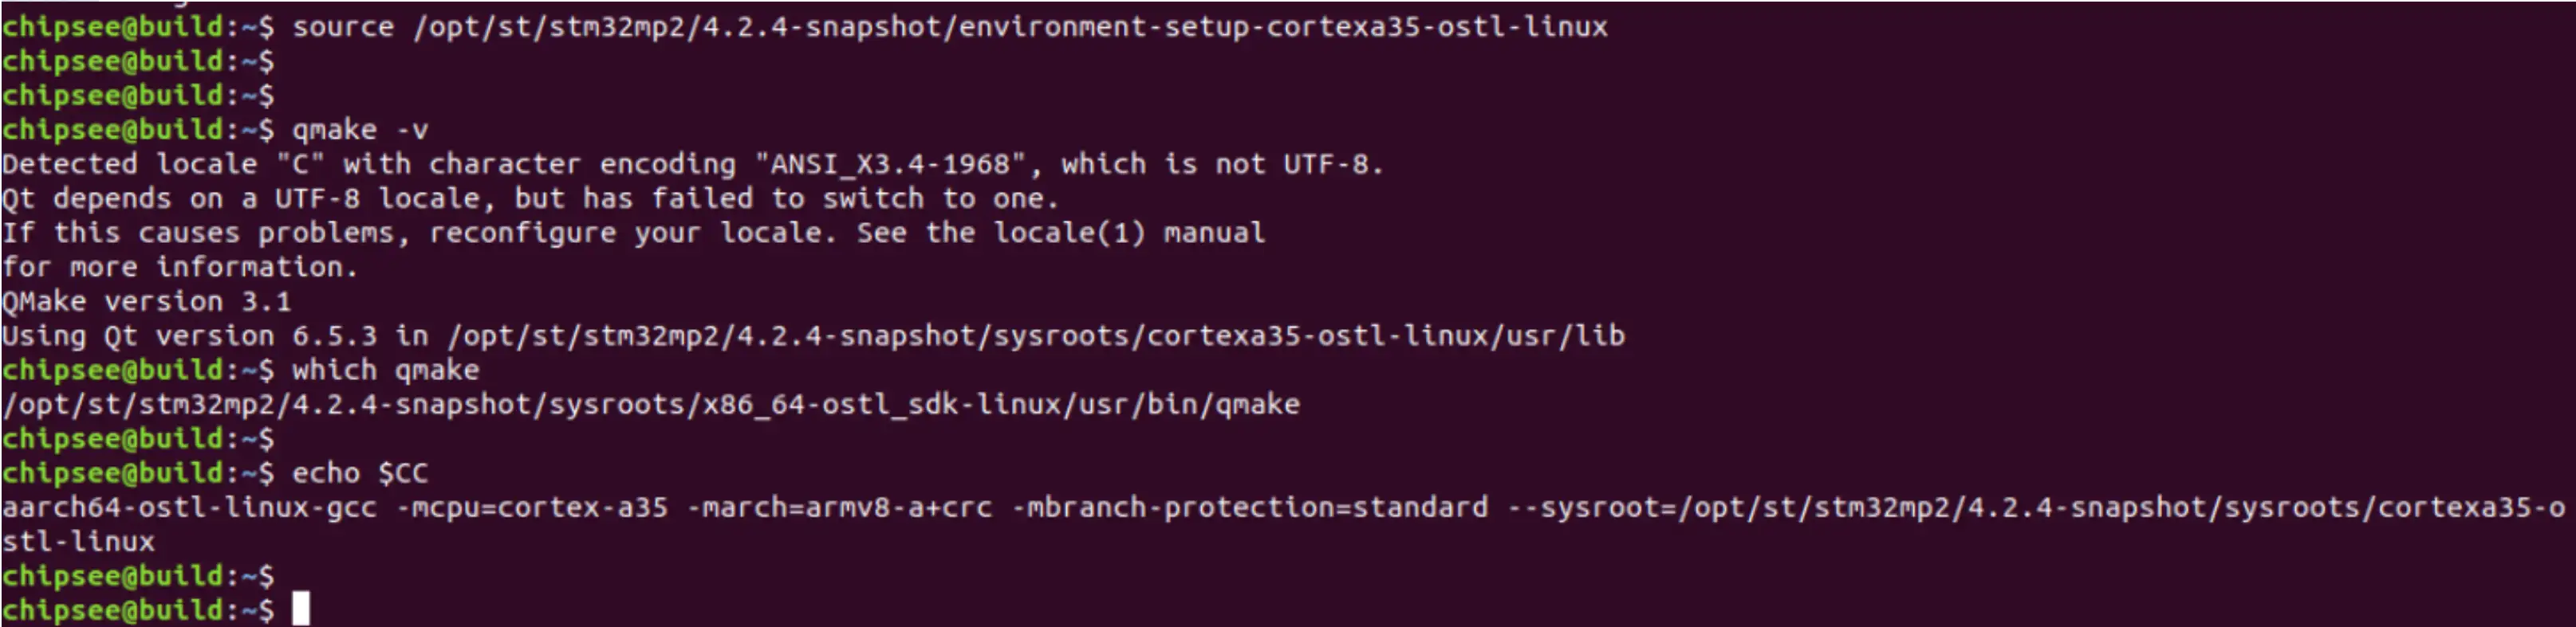Screen dimensions: 2576x627
Task: Click the x86_64 qmake path output
Action: (x=651, y=405)
